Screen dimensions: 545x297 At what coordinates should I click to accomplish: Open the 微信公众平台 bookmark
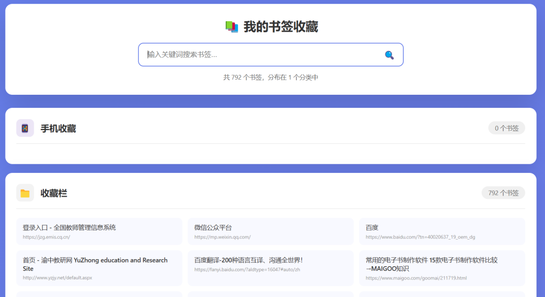pos(270,231)
